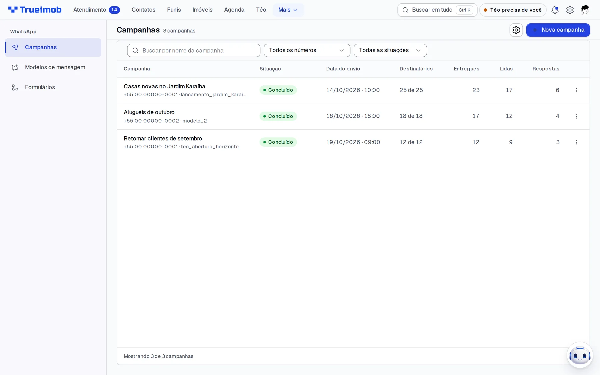The height and width of the screenshot is (375, 600).
Task: Focus the Buscar em tudo global search
Action: click(x=437, y=10)
